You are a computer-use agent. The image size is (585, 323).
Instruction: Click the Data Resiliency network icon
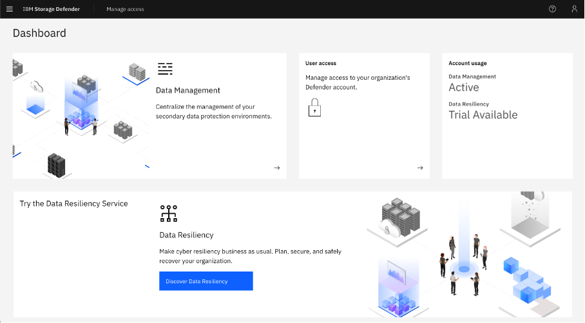click(x=169, y=214)
